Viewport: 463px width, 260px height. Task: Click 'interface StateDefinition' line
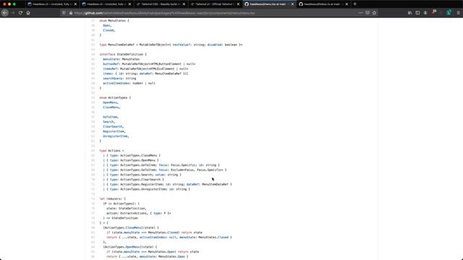[x=123, y=54]
